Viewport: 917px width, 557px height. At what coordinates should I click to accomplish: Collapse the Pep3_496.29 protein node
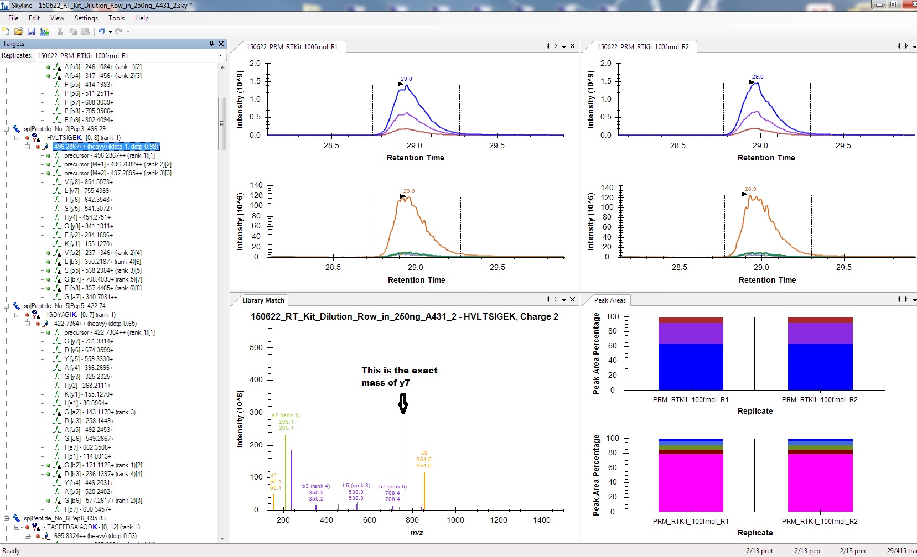(7, 129)
